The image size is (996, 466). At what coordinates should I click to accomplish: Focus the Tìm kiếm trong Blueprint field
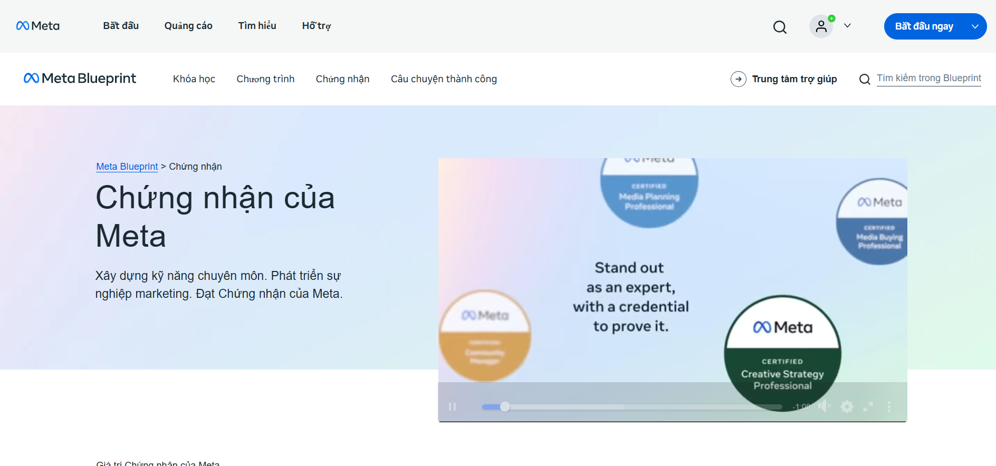(x=928, y=79)
